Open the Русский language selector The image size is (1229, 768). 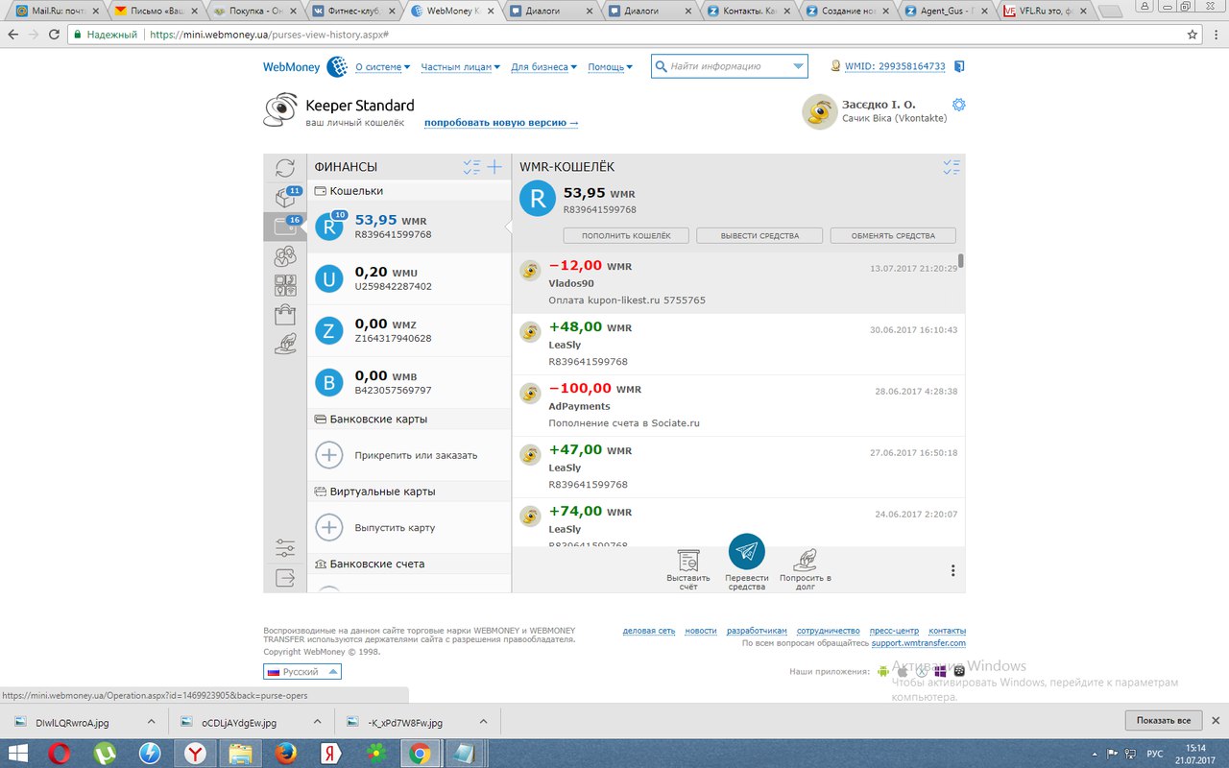point(302,672)
